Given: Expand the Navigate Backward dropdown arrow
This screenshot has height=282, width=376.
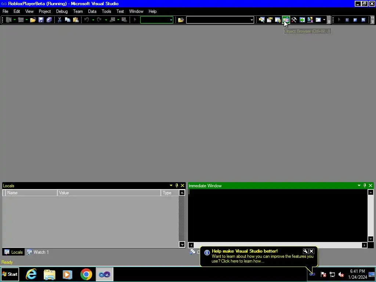Looking at the screenshot, I should point(118,20).
